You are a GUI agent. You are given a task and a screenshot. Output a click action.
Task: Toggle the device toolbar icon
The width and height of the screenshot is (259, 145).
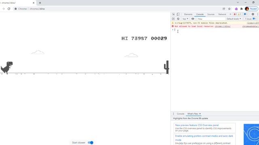coord(178,14)
